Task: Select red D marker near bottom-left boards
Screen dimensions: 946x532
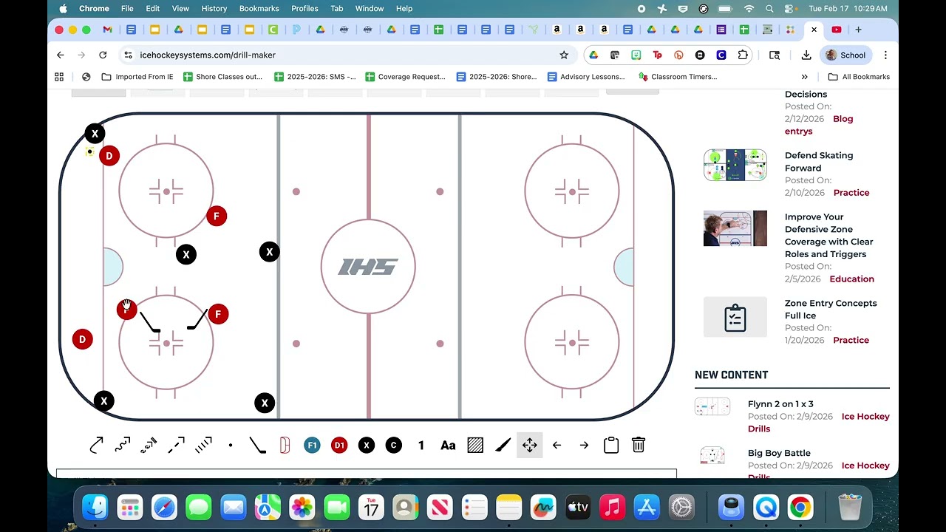Action: pos(82,339)
